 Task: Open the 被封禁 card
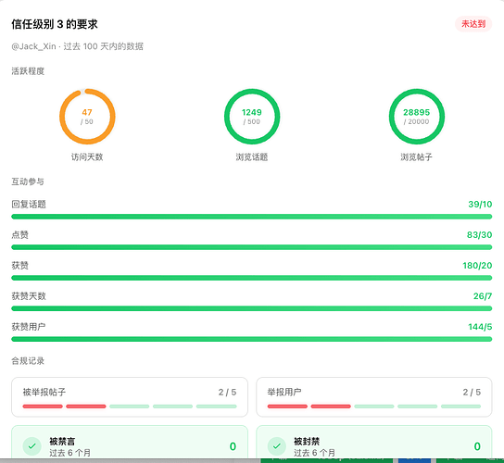pos(374,443)
